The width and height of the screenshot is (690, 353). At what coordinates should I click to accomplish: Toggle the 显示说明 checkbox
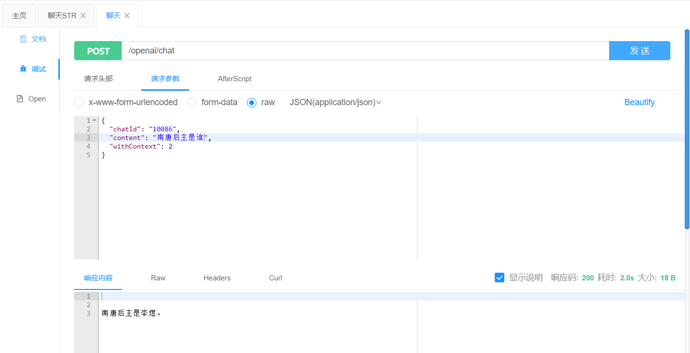500,278
